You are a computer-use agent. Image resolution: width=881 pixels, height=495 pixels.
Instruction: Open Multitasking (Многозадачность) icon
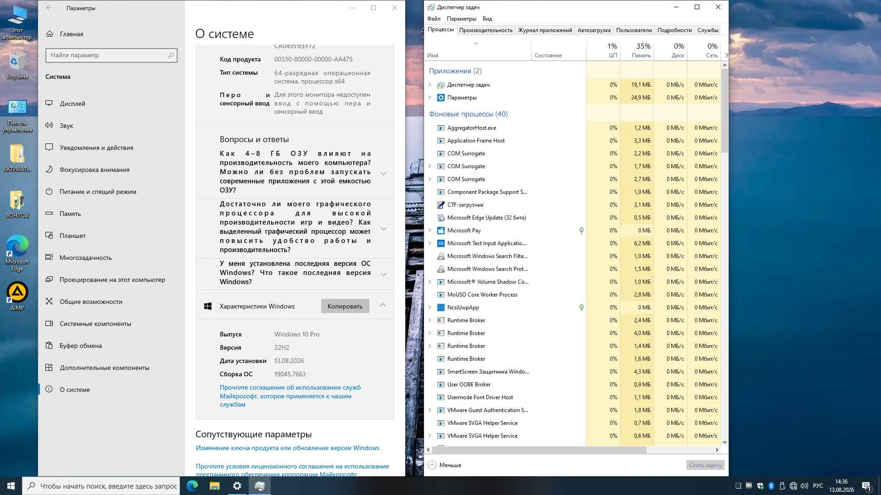coord(49,257)
